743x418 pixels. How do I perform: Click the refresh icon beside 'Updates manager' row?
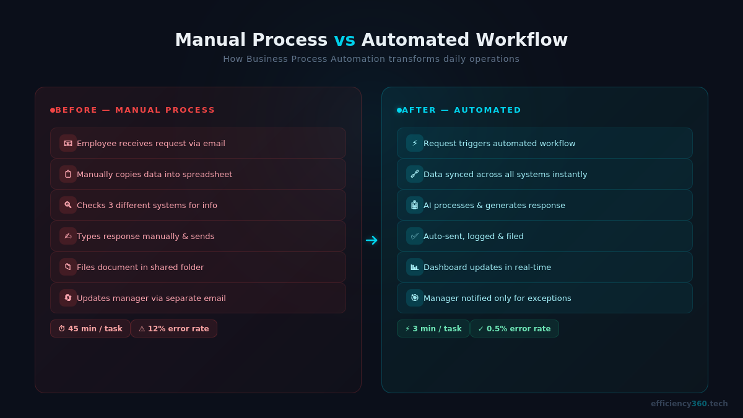[67, 298]
